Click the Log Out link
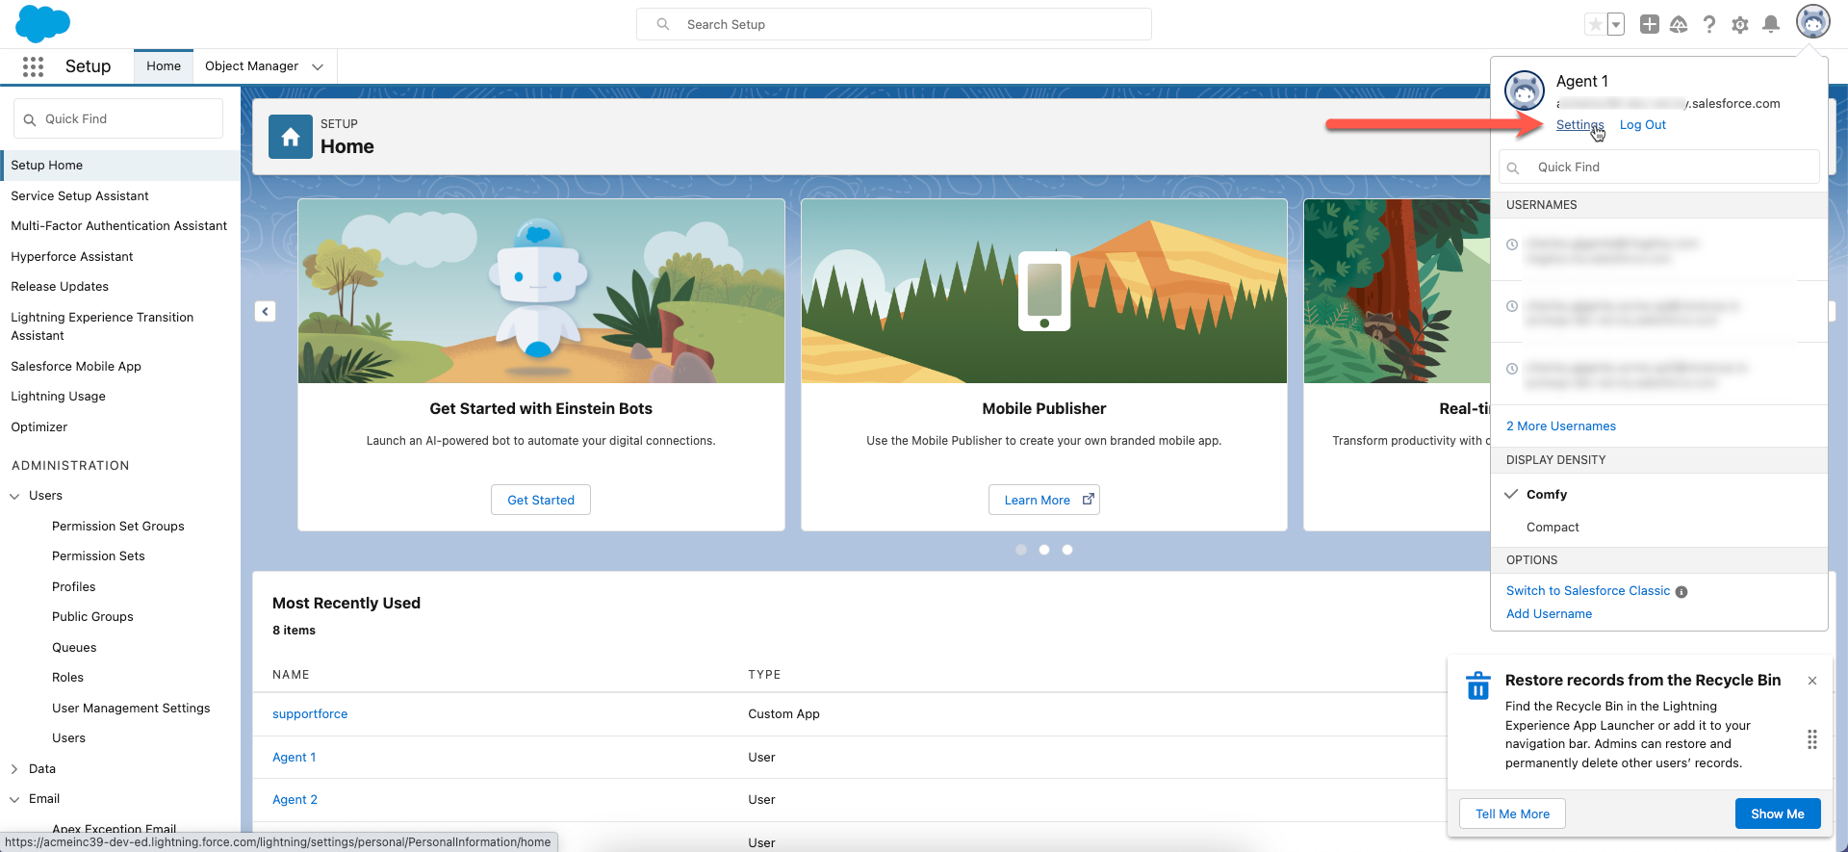This screenshot has width=1848, height=852. [x=1642, y=125]
